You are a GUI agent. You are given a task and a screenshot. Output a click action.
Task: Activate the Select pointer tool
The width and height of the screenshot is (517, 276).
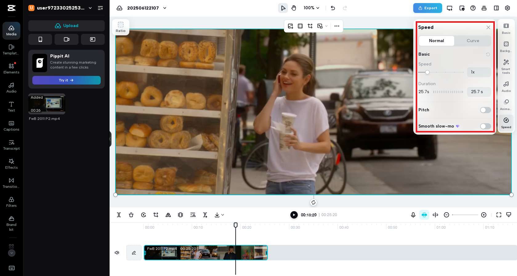click(x=283, y=8)
